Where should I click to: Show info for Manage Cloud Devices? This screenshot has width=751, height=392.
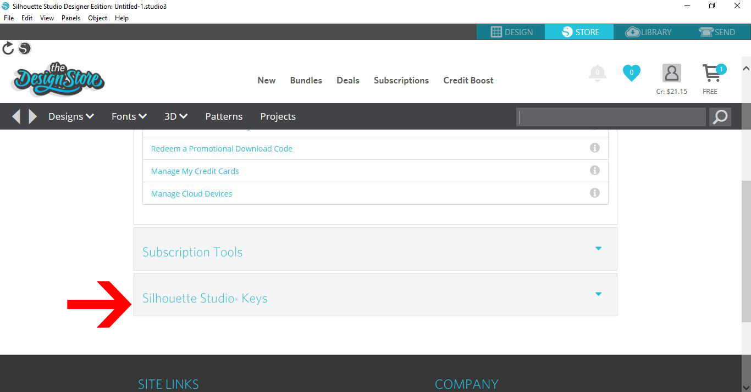pyautogui.click(x=594, y=193)
